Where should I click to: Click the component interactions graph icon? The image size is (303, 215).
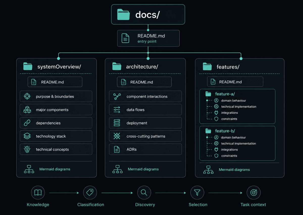[117, 96]
